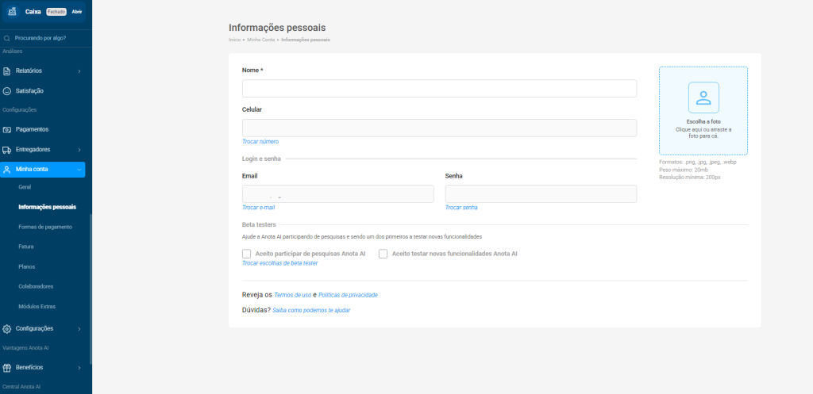Open Relatórios via its document icon

(x=7, y=71)
